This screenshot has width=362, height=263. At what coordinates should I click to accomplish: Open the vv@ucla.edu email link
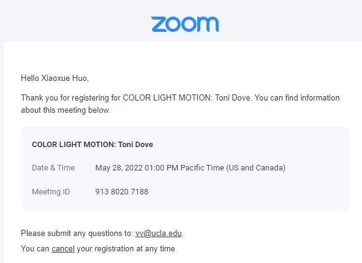point(159,234)
